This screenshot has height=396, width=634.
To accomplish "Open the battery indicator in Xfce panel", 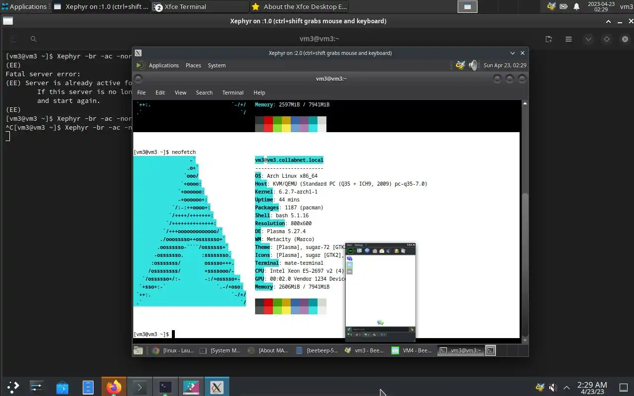I will point(564,6).
